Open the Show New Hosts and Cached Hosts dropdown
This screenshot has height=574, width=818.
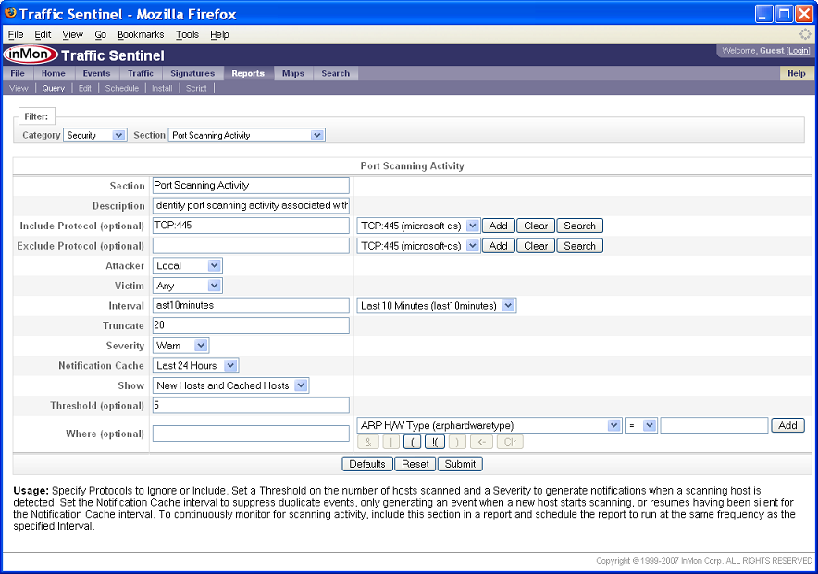coord(230,386)
